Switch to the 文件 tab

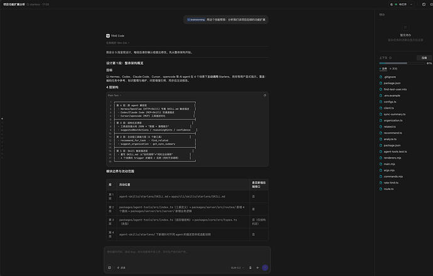click(x=383, y=69)
